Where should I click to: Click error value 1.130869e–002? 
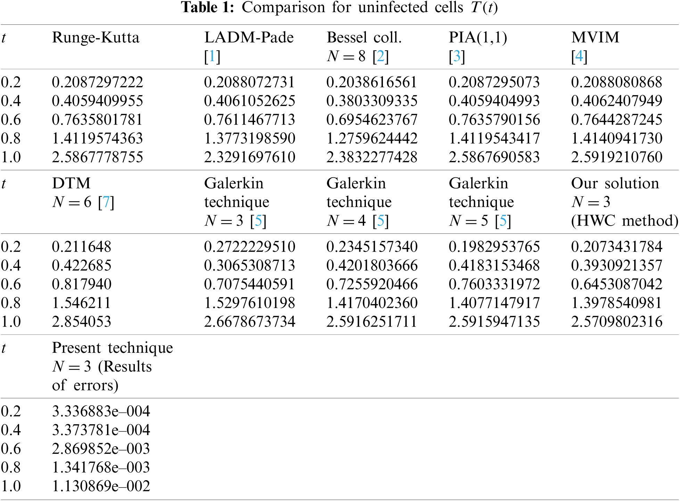pyautogui.click(x=101, y=486)
